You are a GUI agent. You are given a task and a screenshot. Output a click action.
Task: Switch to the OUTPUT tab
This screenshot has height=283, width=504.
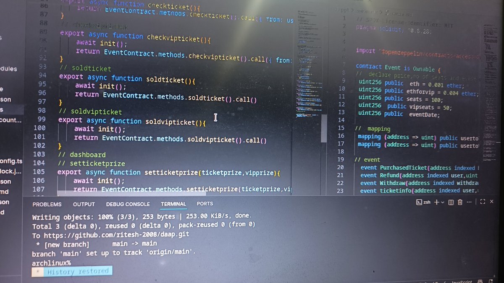84,204
